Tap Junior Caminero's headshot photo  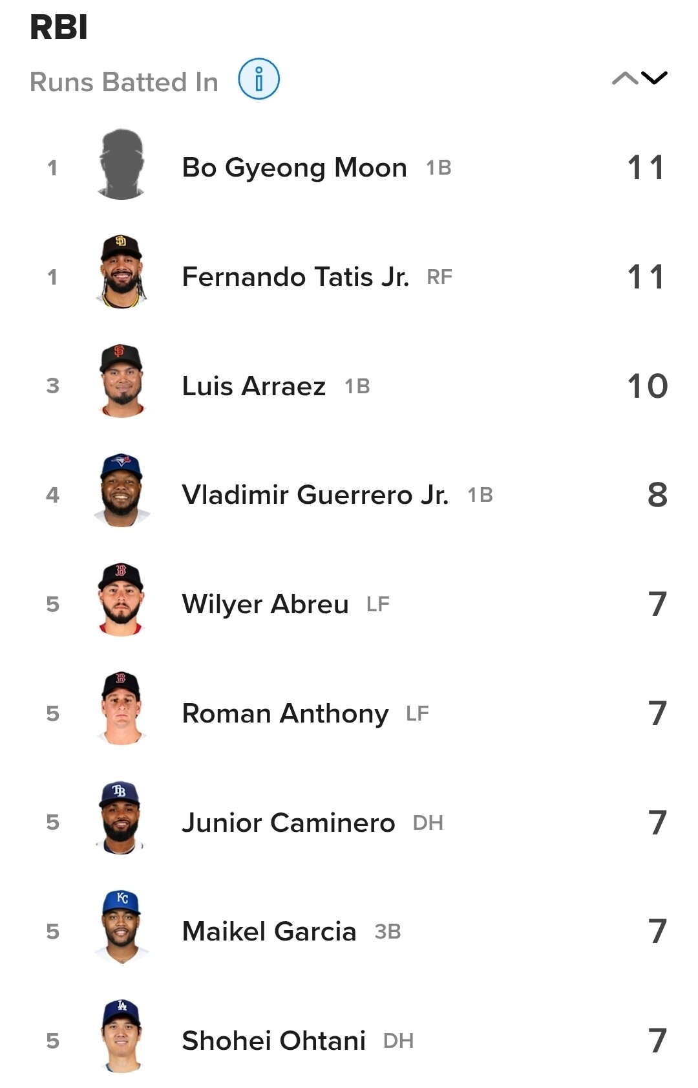click(122, 819)
